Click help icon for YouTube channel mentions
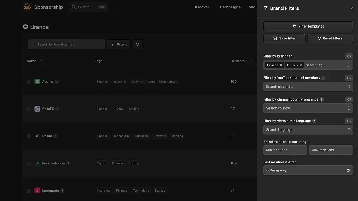Viewport: 358px width, 201px height. 323,78
